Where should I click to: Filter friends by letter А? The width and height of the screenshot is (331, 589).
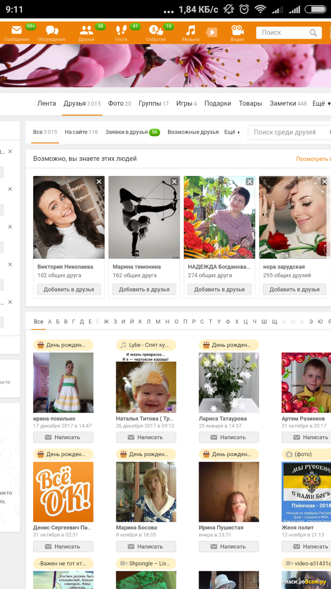tap(50, 322)
